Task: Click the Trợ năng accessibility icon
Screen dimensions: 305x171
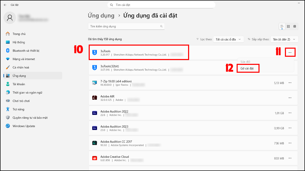Action: pyautogui.click(x=8, y=109)
